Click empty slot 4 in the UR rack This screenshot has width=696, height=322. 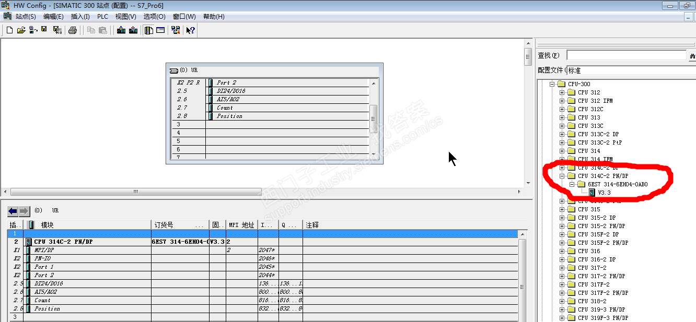click(270, 133)
